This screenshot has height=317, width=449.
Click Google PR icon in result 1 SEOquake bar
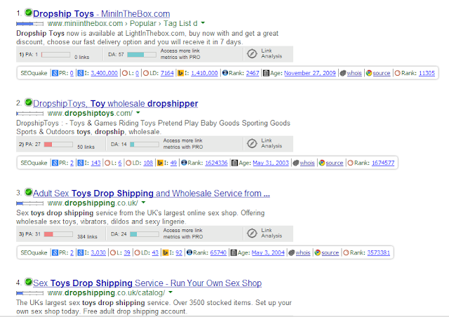tap(55, 73)
